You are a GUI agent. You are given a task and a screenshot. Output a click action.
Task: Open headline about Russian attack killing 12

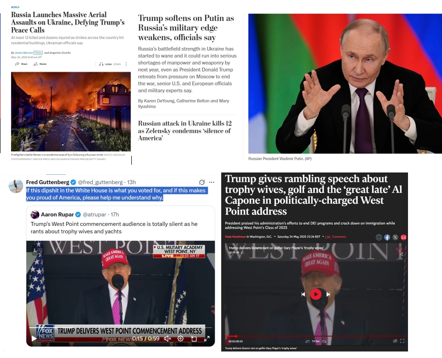tap(184, 131)
